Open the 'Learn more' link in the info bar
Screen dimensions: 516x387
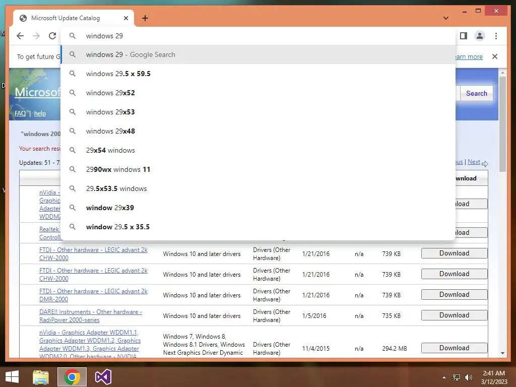point(469,56)
